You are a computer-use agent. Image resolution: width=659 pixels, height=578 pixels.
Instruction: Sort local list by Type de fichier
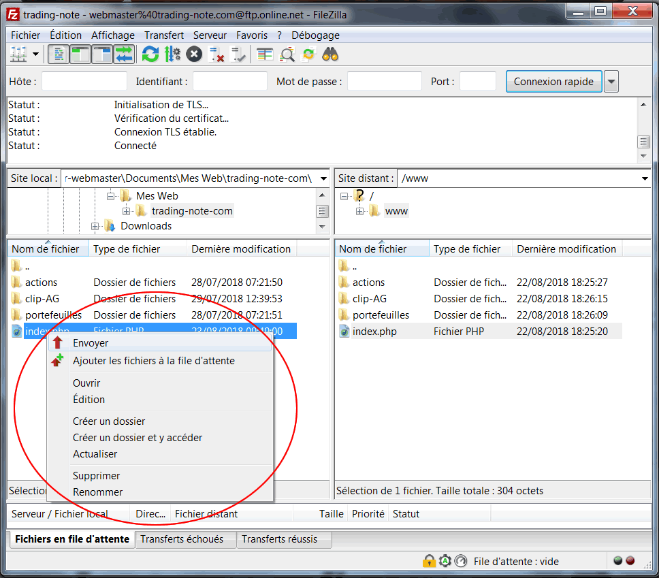pyautogui.click(x=138, y=249)
